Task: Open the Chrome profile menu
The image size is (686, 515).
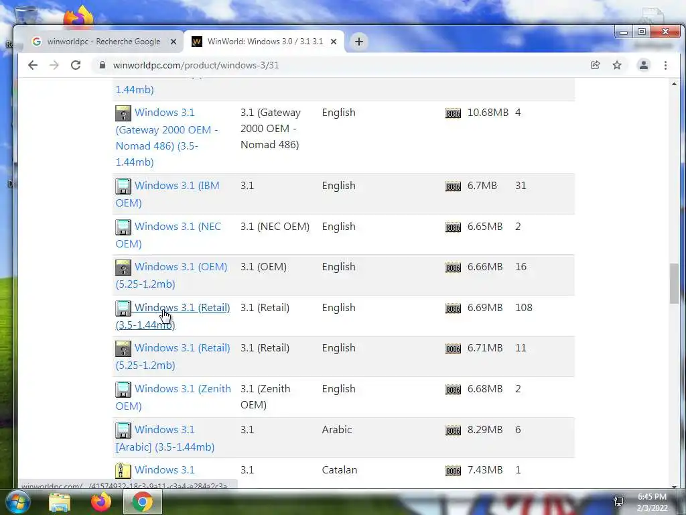Action: click(x=644, y=65)
